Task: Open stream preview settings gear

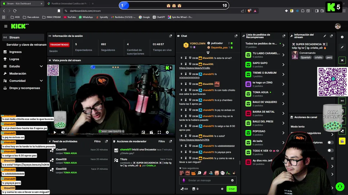Action: point(167,132)
